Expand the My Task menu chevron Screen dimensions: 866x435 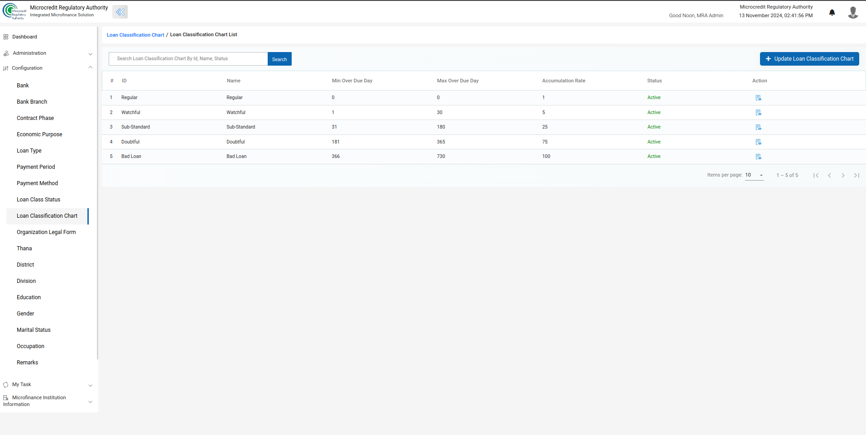point(90,386)
